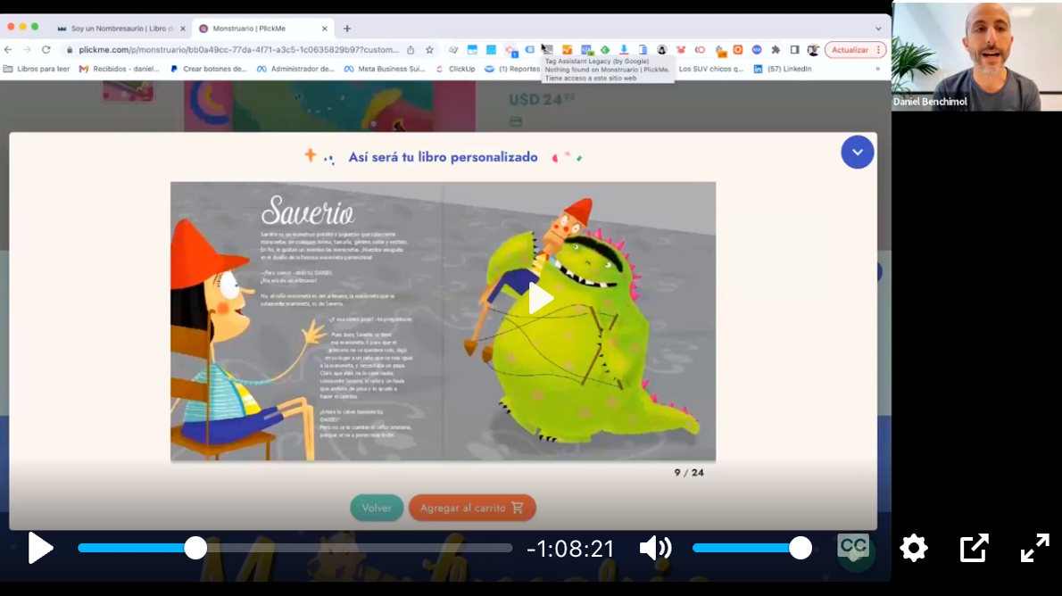The image size is (1062, 596).
Task: Go forward in browser history
Action: tap(27, 49)
